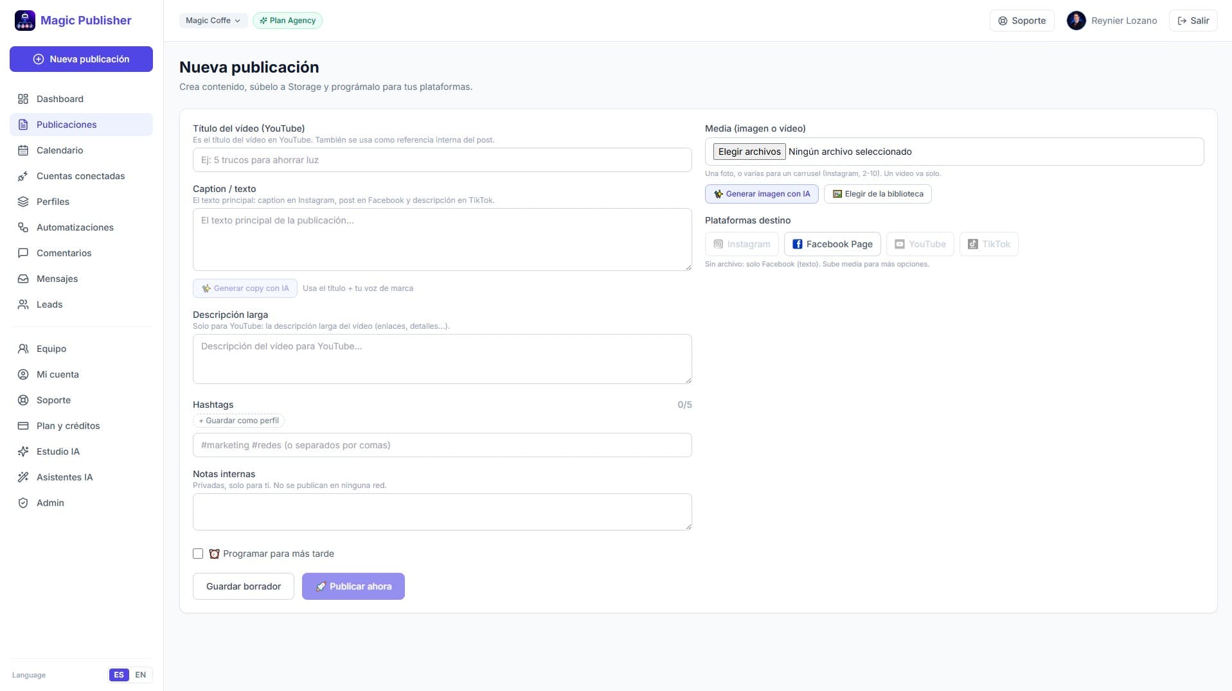Click the Comentarios chat bubble icon
Viewport: 1232px width, 691px height.
[x=23, y=253]
